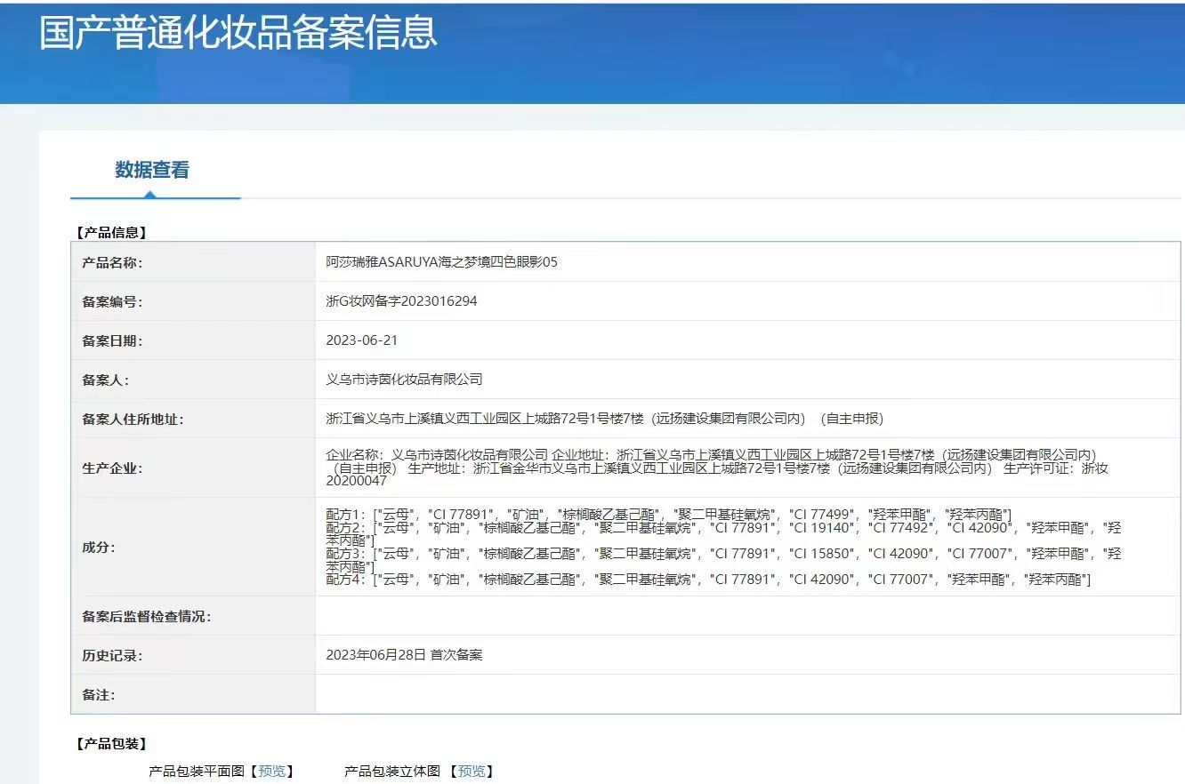This screenshot has width=1185, height=784.
Task: Select the 配方4 ingredient line
Action: point(709,580)
